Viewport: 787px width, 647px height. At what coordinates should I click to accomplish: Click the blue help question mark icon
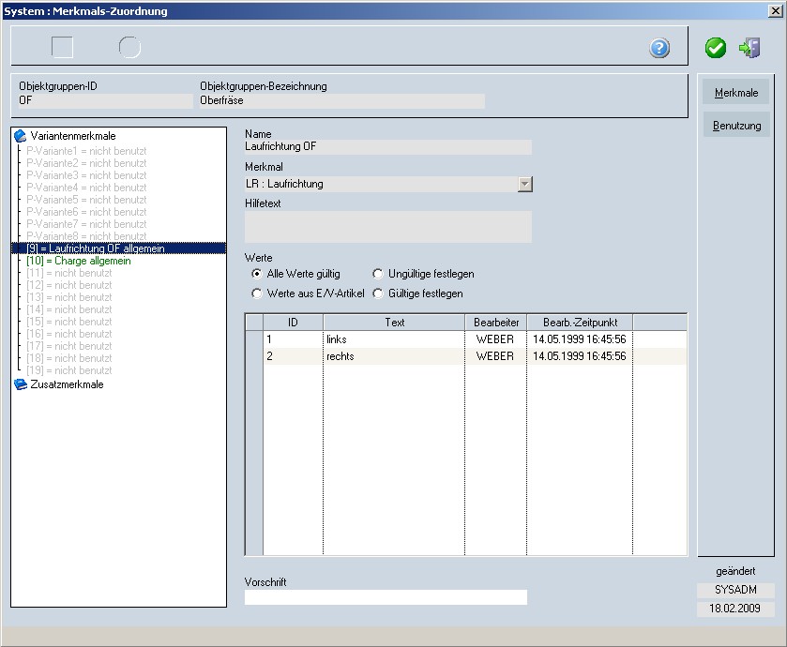point(659,48)
